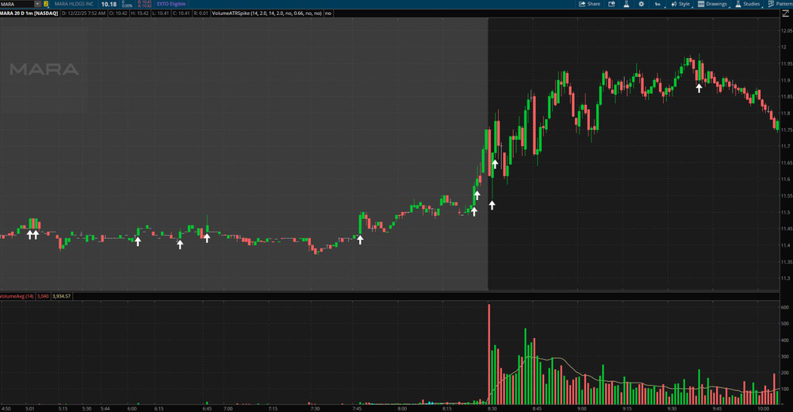The image size is (793, 412).
Task: Click the R: 0.01 range value
Action: [201, 13]
